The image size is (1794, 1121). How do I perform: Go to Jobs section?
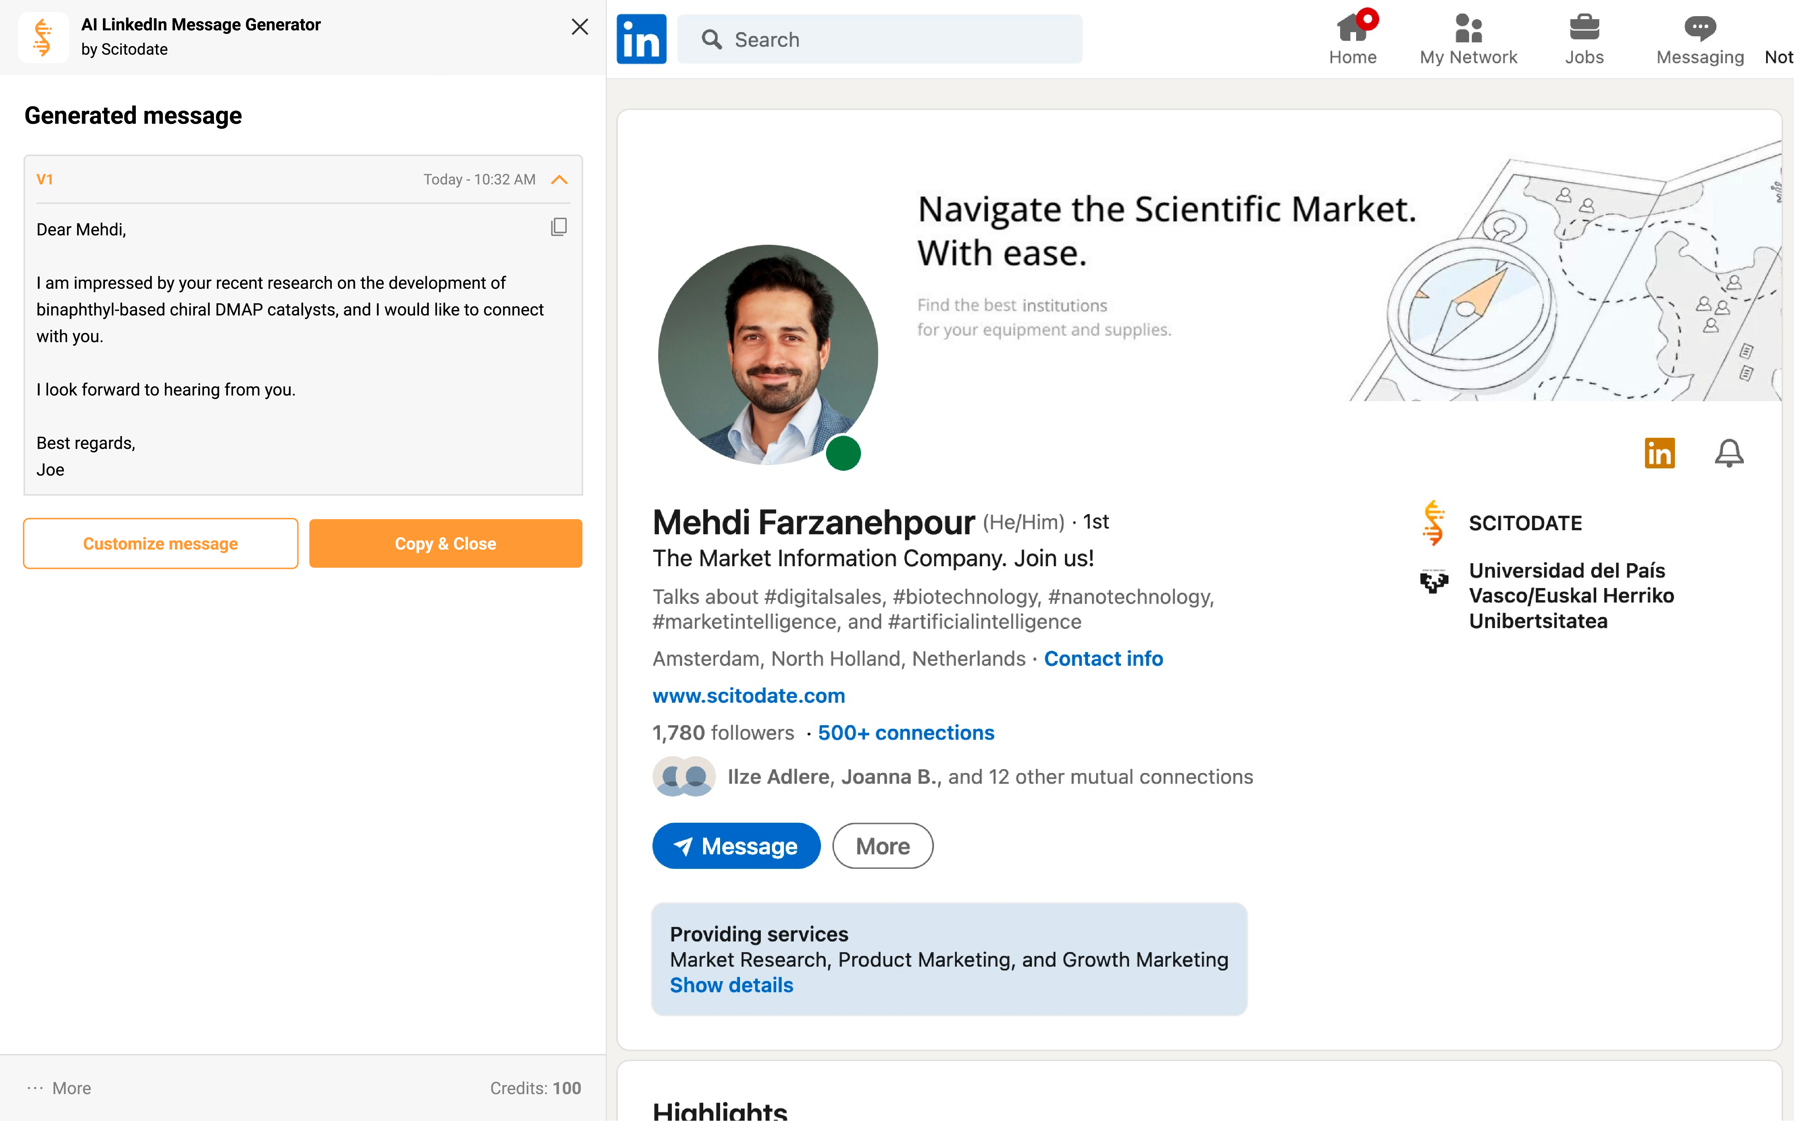1583,39
